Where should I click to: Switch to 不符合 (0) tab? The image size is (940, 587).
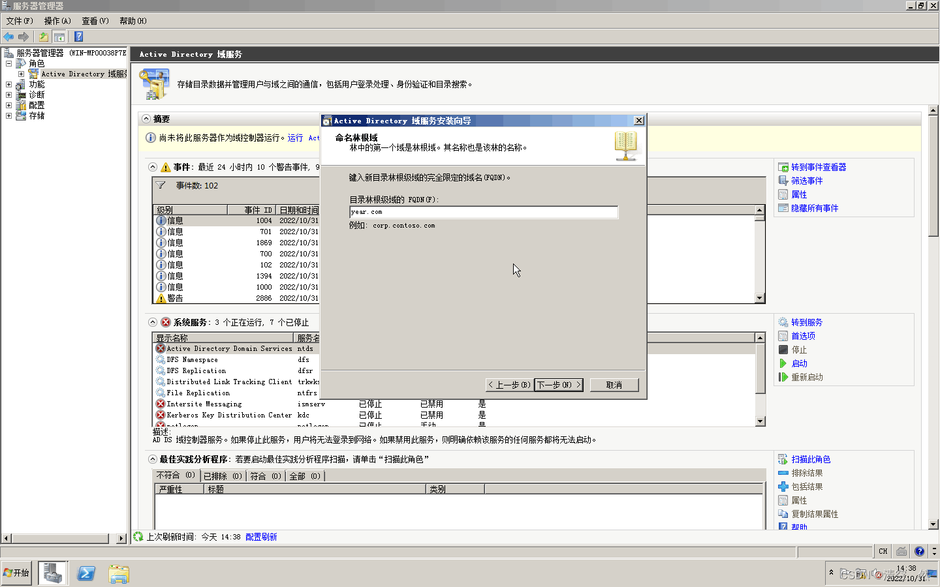click(x=176, y=475)
